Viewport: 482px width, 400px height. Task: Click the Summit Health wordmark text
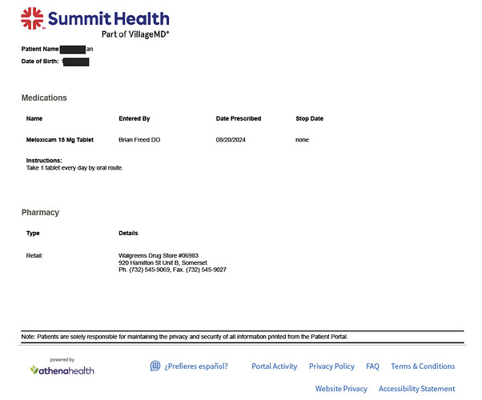(109, 18)
